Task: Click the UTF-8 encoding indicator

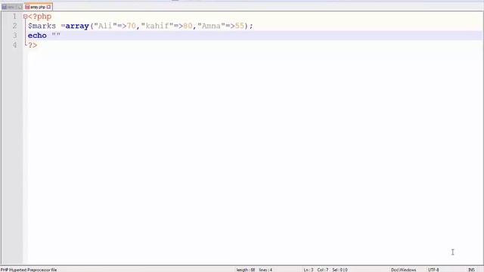Action: (x=433, y=270)
